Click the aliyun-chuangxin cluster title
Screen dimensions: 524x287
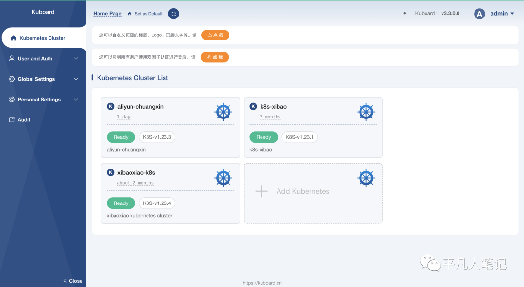(x=140, y=107)
